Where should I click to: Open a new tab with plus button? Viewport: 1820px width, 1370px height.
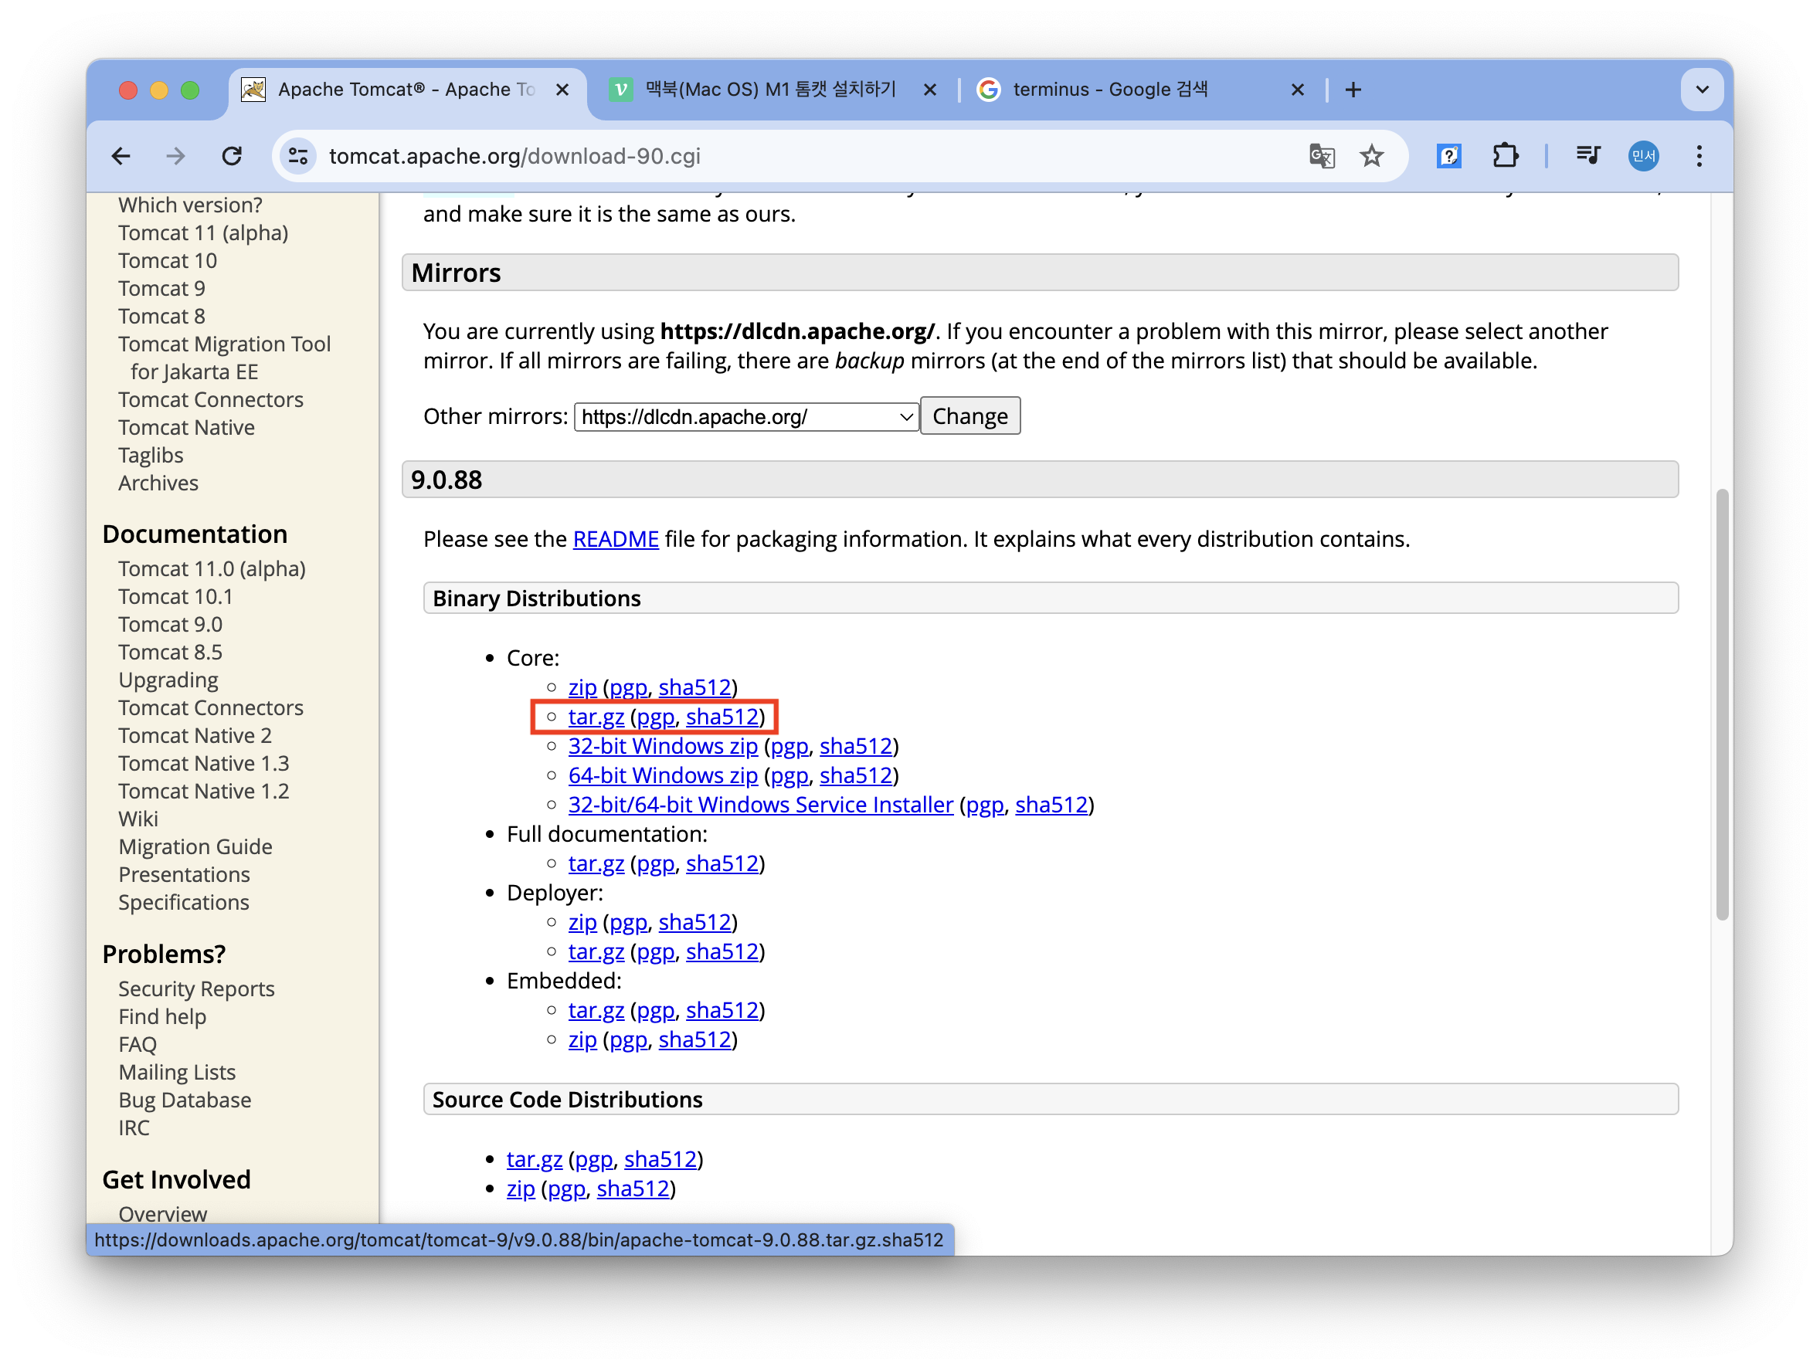tap(1353, 90)
